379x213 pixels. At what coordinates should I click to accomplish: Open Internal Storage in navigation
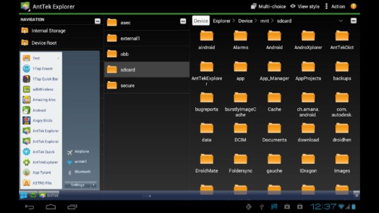point(61,31)
